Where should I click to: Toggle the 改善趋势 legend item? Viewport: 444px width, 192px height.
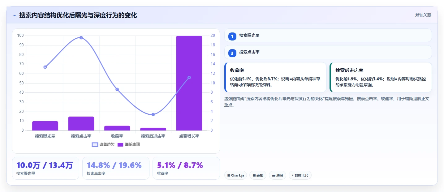click(x=103, y=144)
